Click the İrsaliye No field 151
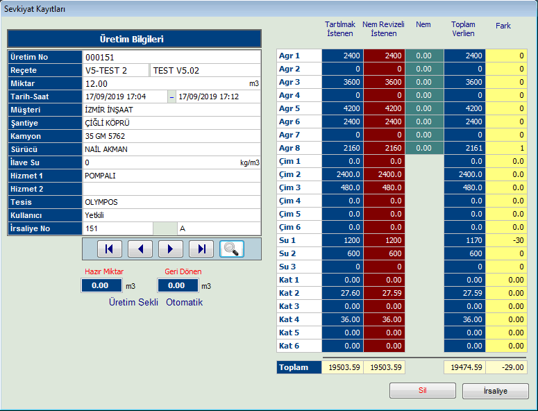The image size is (538, 411). point(117,228)
